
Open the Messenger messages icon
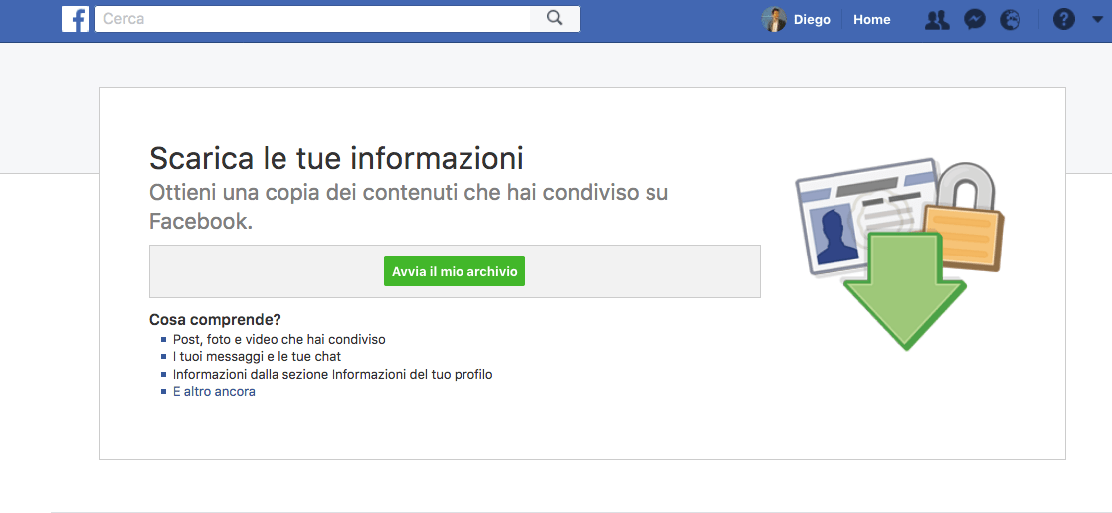(975, 20)
